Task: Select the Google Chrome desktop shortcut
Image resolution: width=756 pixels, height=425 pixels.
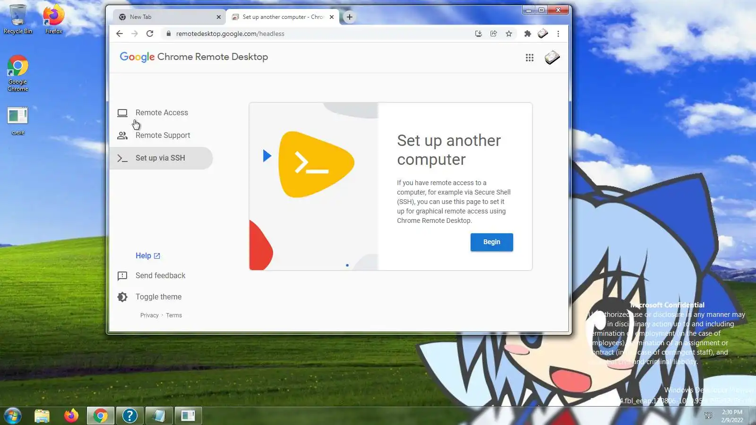Action: tap(18, 74)
